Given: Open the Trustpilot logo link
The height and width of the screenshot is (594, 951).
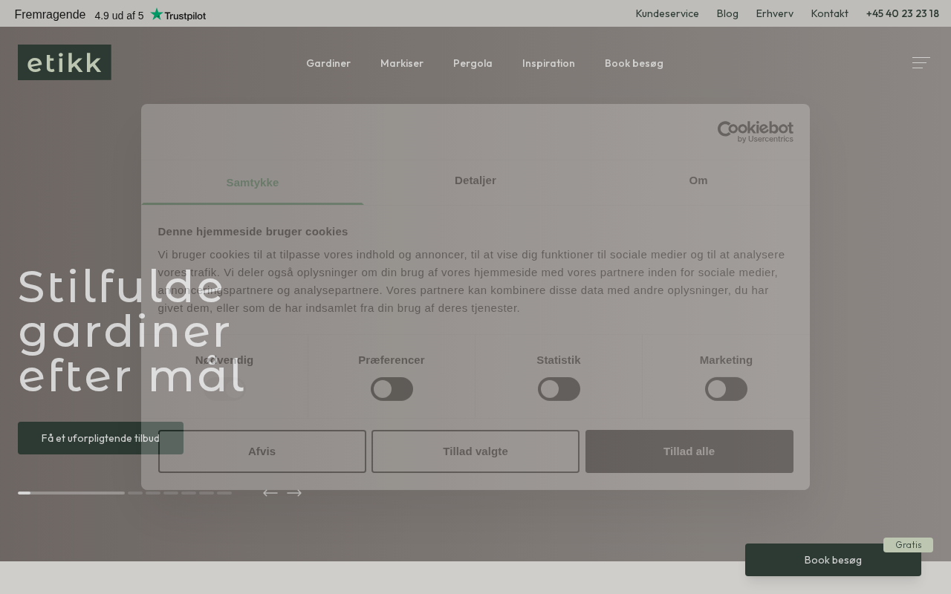Looking at the screenshot, I should [x=178, y=15].
